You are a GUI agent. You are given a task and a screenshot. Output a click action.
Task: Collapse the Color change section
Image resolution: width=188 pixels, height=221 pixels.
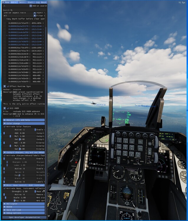[x=24, y=123]
